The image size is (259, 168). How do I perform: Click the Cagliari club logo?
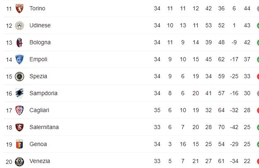tap(19, 110)
